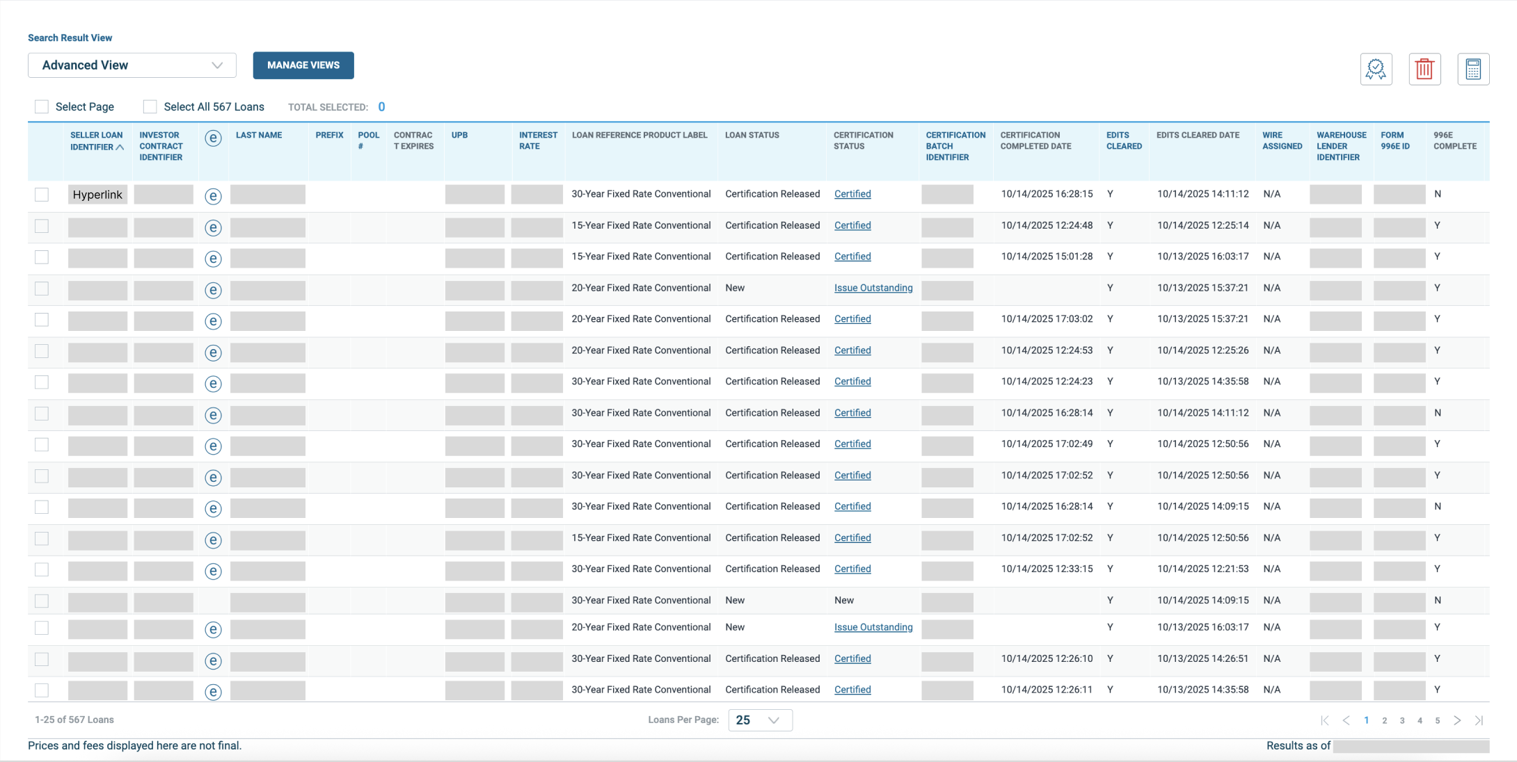Sort by Seller Loan Identifier arrow
Image resolution: width=1517 pixels, height=762 pixels.
[x=120, y=147]
